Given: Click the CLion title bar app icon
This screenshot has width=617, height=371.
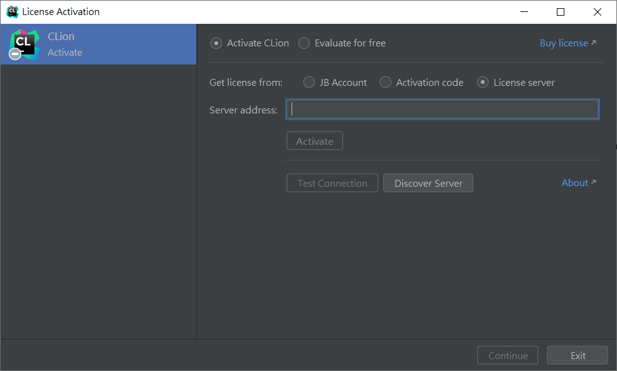Looking at the screenshot, I should (12, 12).
